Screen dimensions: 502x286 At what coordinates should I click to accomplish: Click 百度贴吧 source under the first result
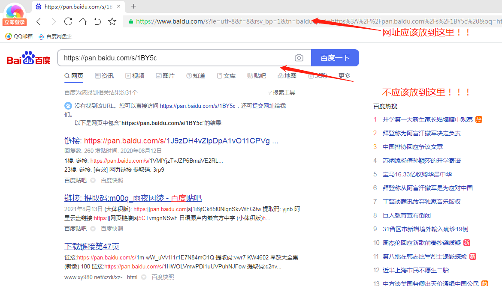click(75, 180)
